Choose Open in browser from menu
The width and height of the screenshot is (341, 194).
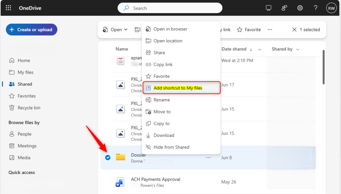click(181, 29)
